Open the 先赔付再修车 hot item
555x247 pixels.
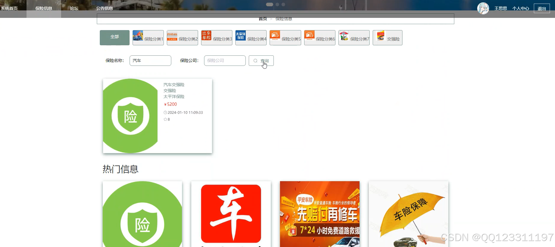tap(320, 214)
